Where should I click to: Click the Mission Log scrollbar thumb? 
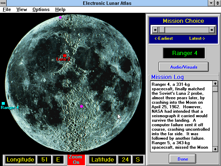[215, 89]
